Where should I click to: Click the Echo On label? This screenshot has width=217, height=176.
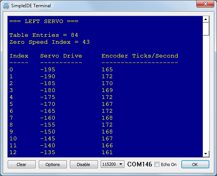pos(169,164)
